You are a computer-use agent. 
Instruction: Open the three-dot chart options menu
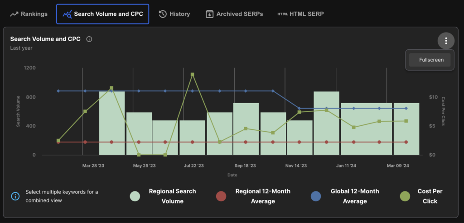(446, 41)
